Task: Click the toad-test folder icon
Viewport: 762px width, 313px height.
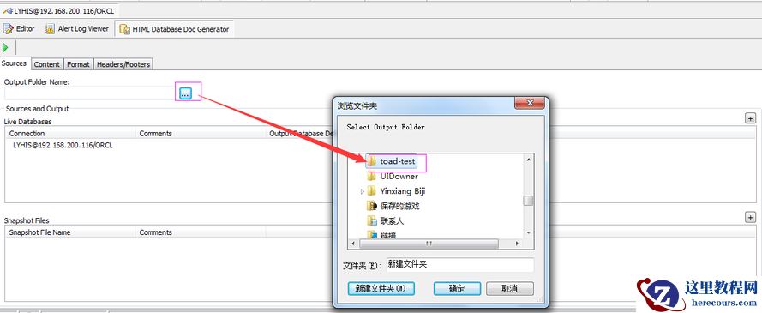Action: click(x=372, y=161)
